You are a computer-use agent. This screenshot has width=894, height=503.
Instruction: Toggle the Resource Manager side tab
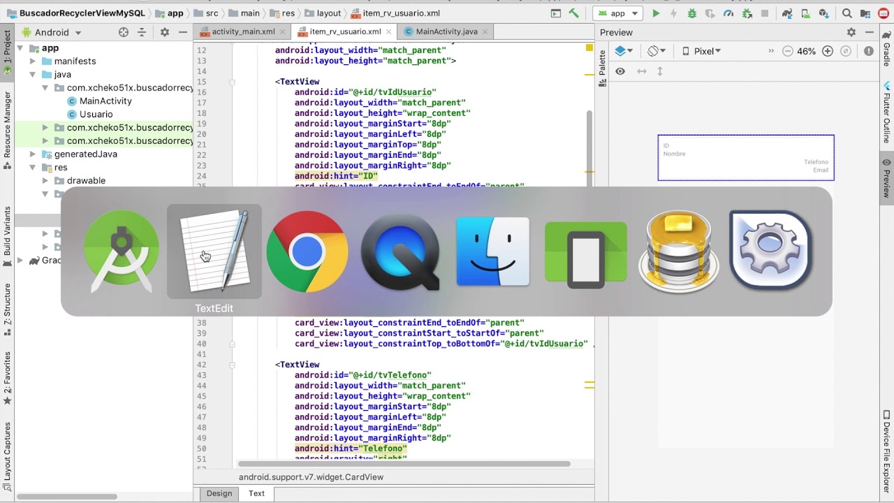pyautogui.click(x=7, y=130)
